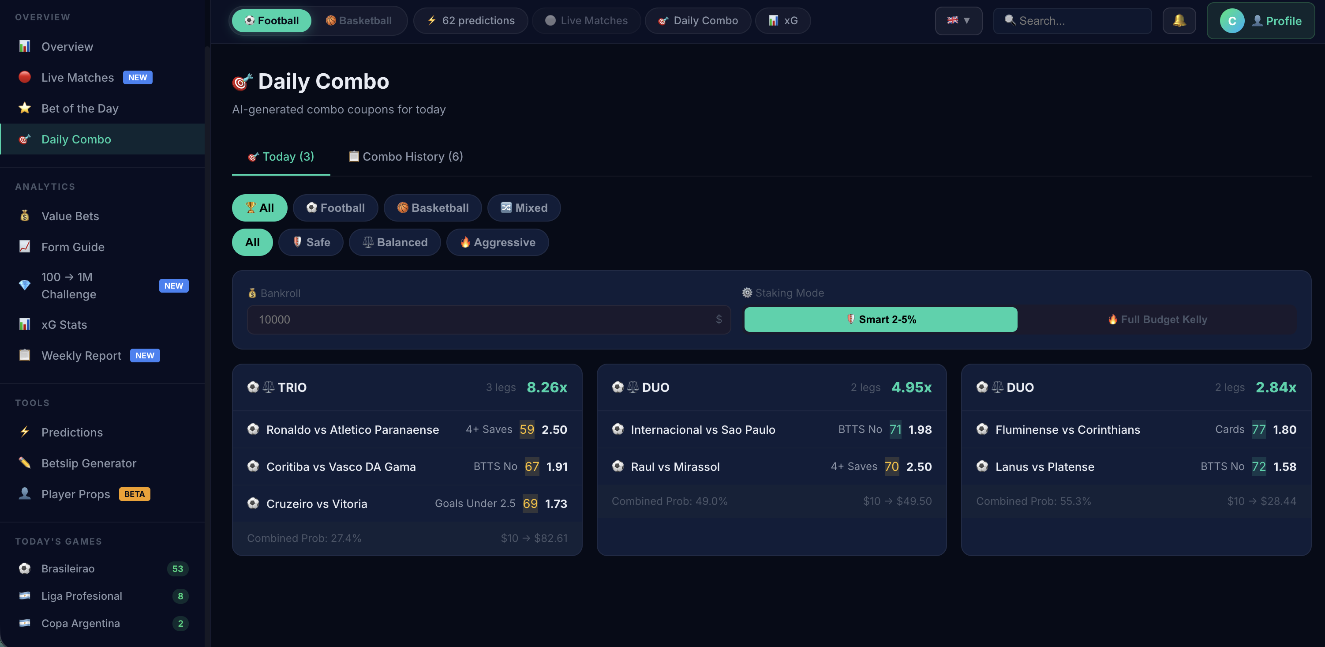1325x647 pixels.
Task: Click the Value Bets money bag icon
Action: pos(24,216)
